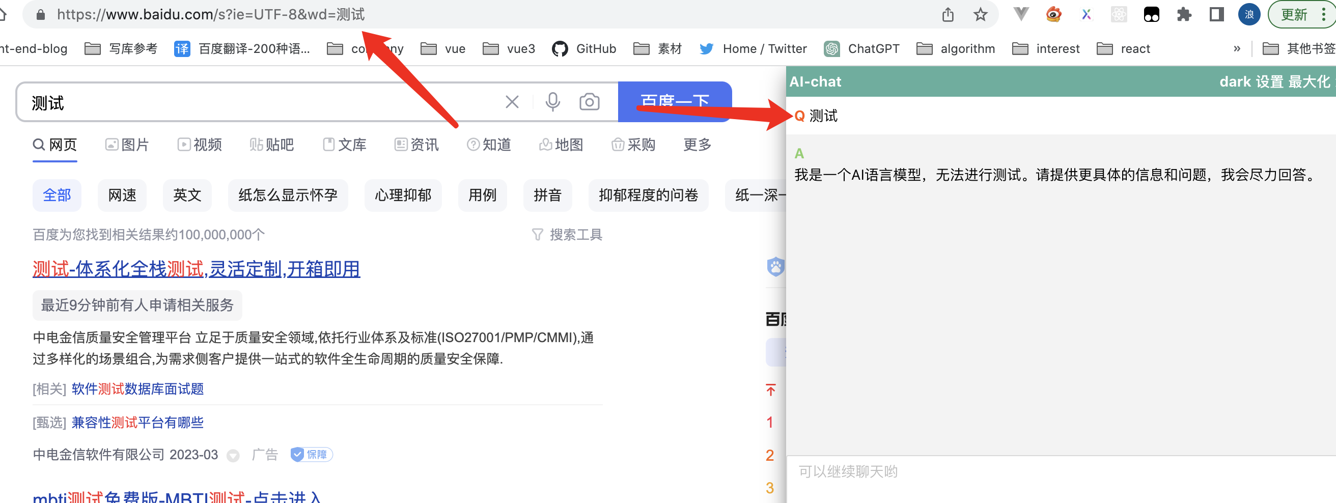Select the 纸怎么显示怀孕 filter chip
Screen dimensions: 1336x503
288,195
